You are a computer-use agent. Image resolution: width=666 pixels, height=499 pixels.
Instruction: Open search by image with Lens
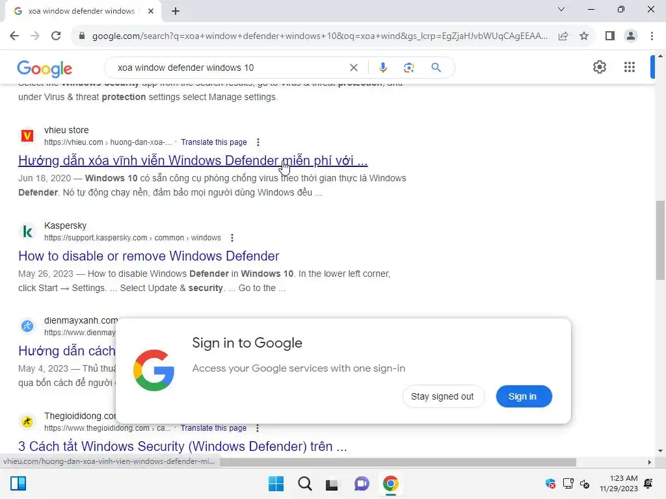pyautogui.click(x=408, y=68)
